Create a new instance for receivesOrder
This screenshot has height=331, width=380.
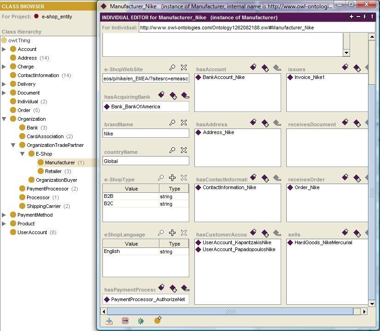(x=345, y=177)
